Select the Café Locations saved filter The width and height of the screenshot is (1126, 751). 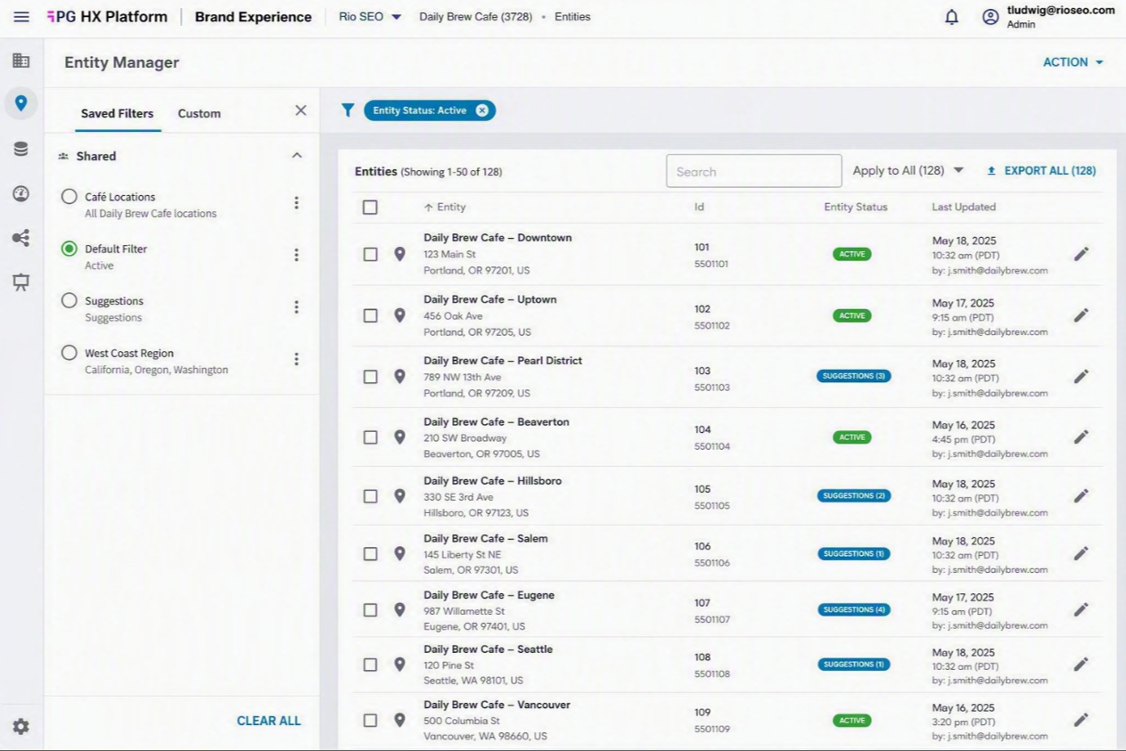pyautogui.click(x=69, y=197)
